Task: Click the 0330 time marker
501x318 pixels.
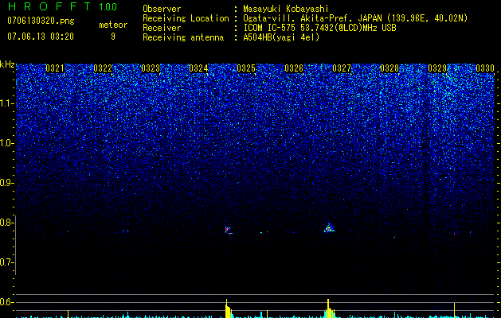Action: click(485, 68)
